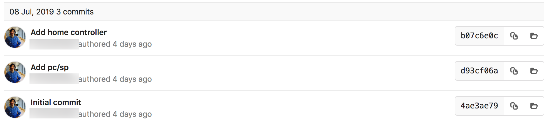This screenshot has width=551, height=124.
Task: Click the d93cf06a commit hash button
Action: pos(479,71)
